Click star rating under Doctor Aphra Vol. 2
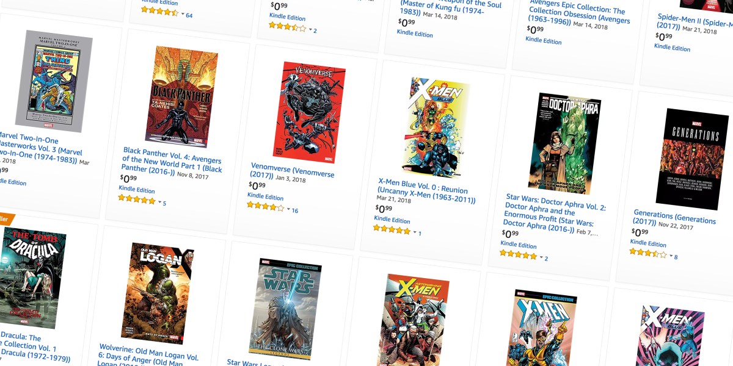Viewport: 733px width, 366px height. coord(518,254)
